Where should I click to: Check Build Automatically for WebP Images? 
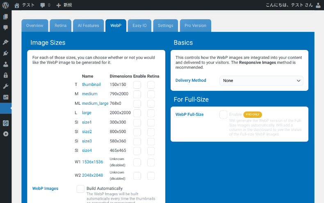coord(80,189)
